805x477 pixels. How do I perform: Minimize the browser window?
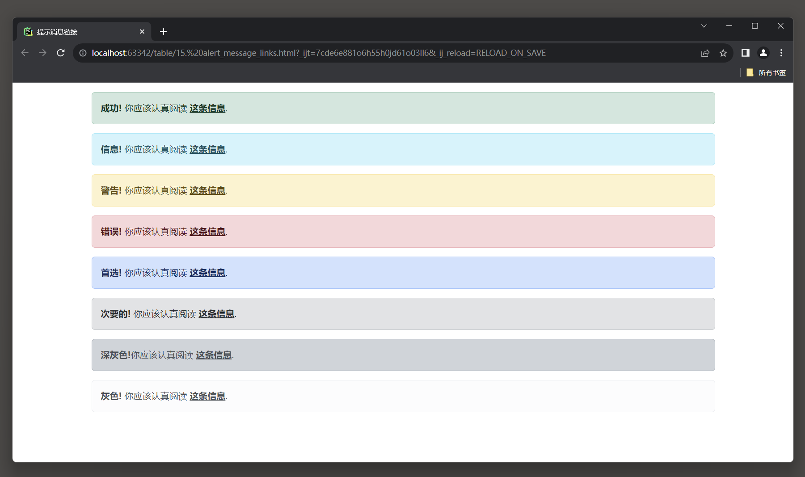tap(729, 26)
